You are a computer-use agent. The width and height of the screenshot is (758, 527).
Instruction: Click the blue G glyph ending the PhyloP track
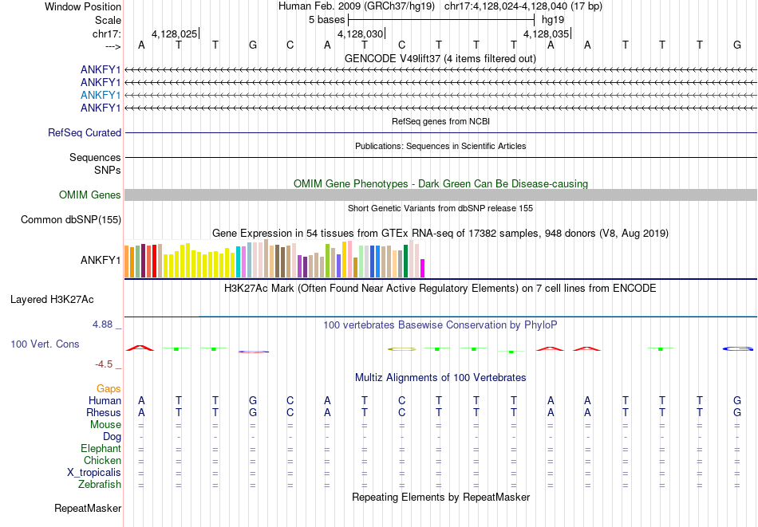[x=738, y=348]
